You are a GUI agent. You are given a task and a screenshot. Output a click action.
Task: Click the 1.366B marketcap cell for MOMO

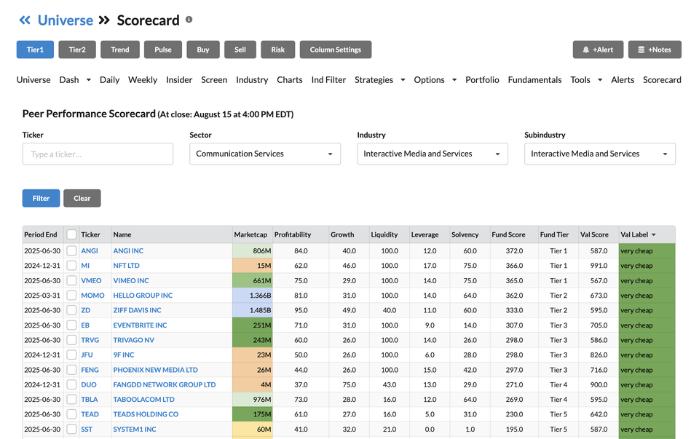tap(253, 296)
